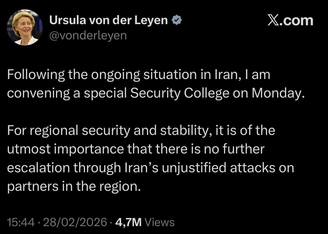328x234 pixels.
Task: Open the display name Ursula von der Leyen
Action: coord(109,20)
